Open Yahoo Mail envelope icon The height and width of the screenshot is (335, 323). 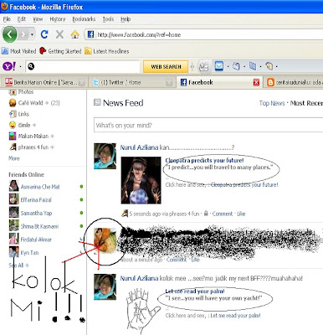coord(219,66)
